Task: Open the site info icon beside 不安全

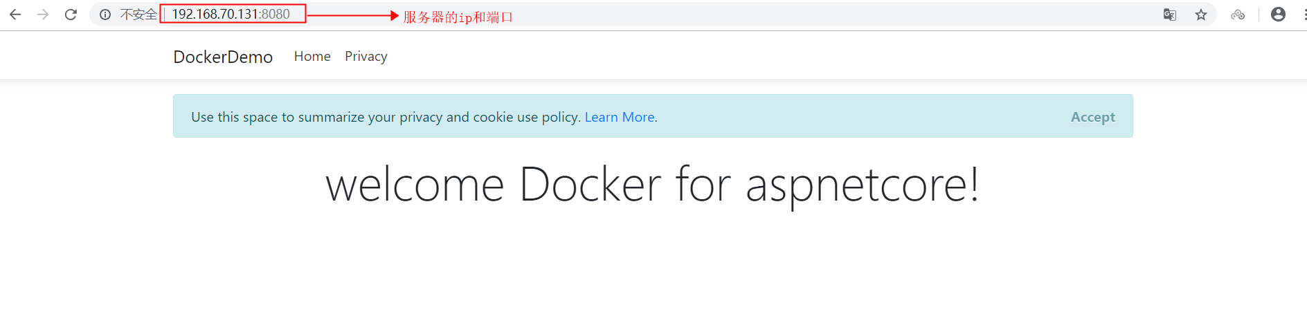Action: coord(105,15)
